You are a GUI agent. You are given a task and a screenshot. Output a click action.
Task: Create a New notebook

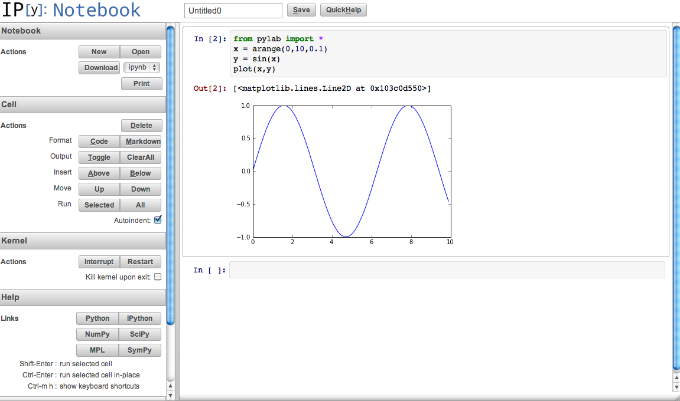coord(98,51)
